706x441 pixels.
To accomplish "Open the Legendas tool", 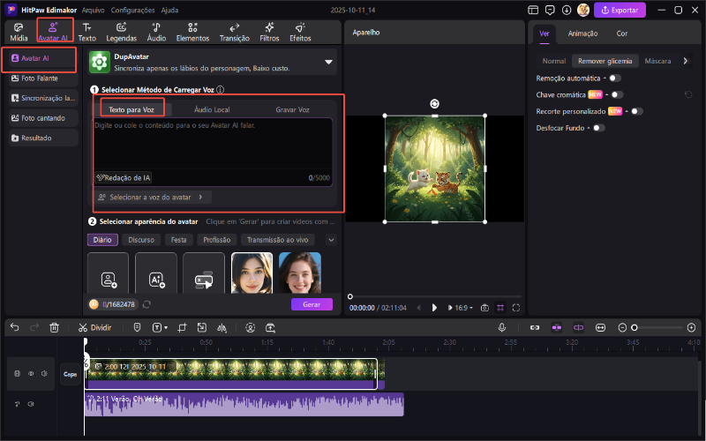I will coord(121,32).
